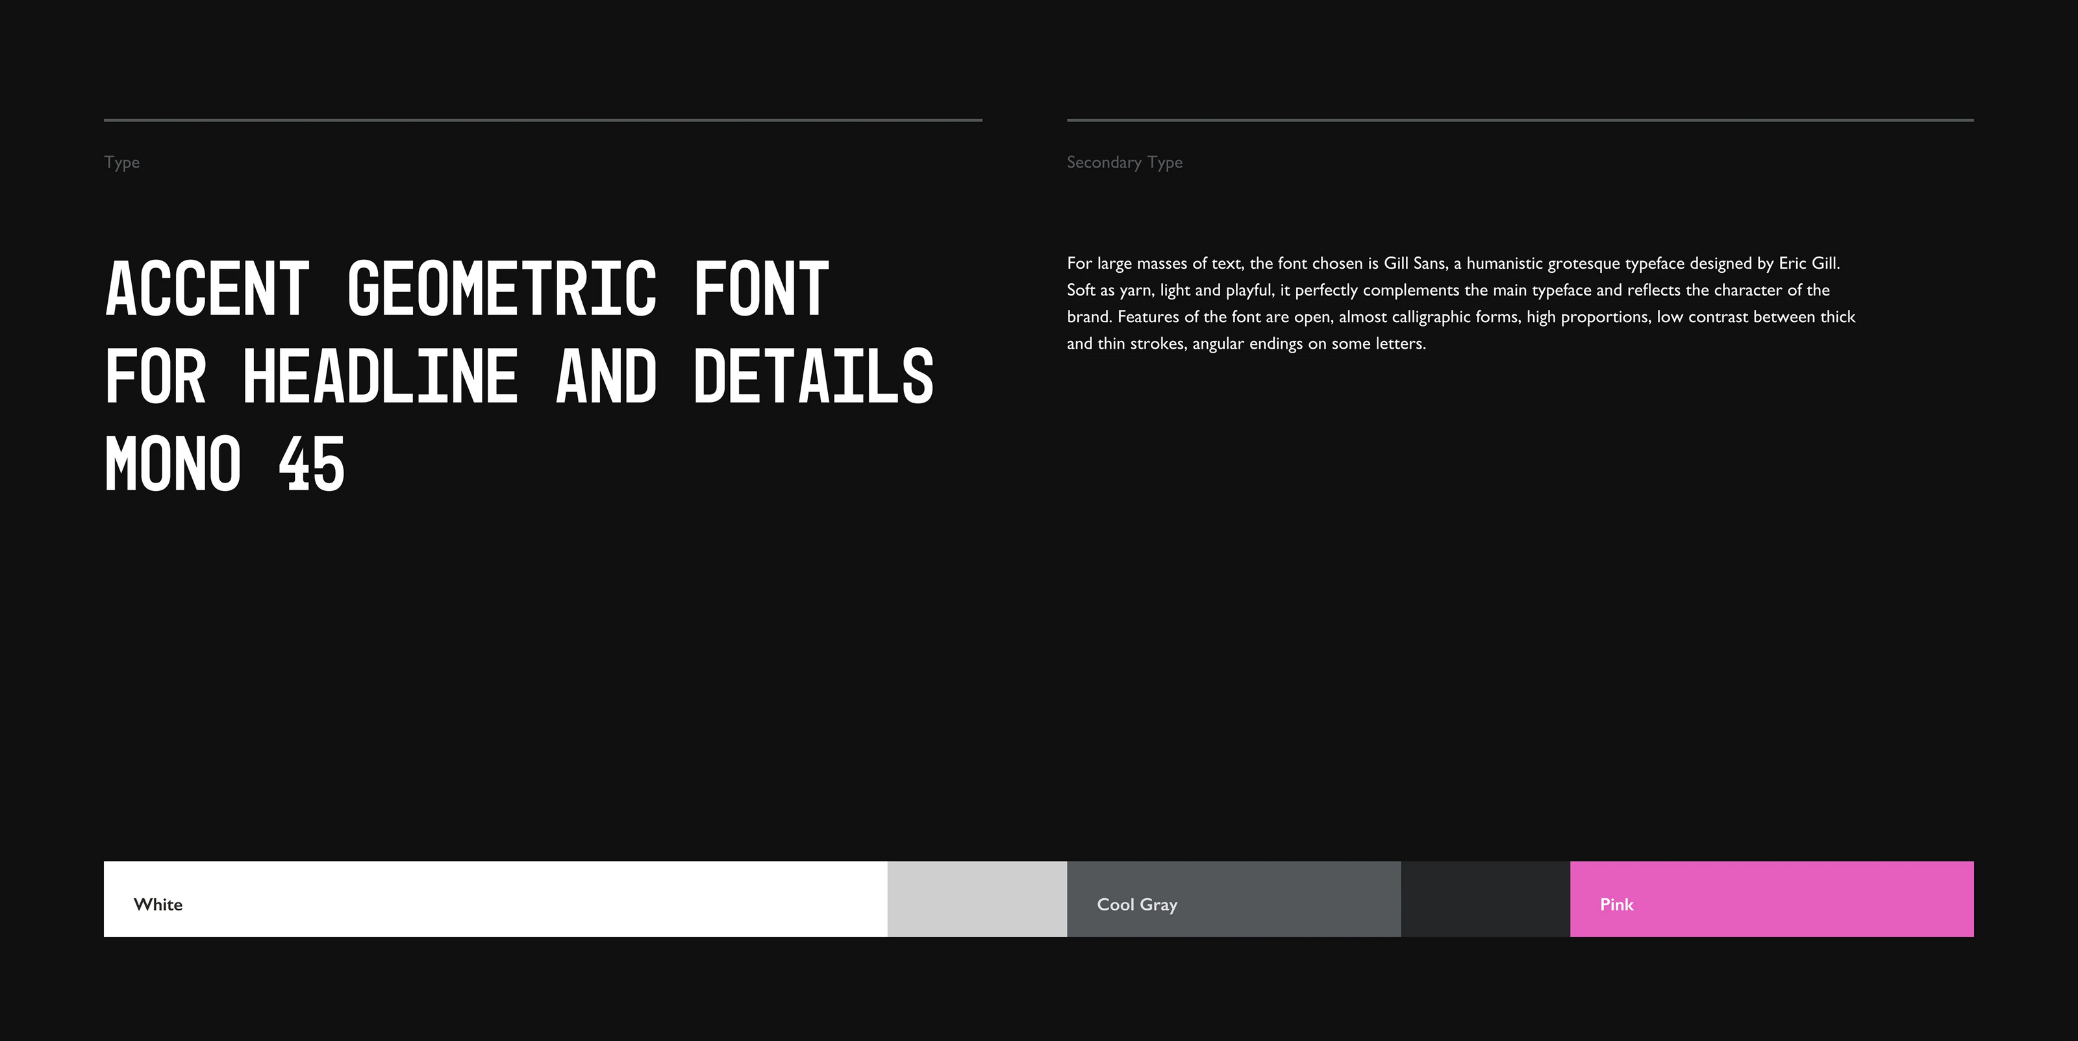Screen dimensions: 2078x1041
Task: Click the 'ACCENT GEOMETRIC FONT' headline line
Action: click(466, 288)
